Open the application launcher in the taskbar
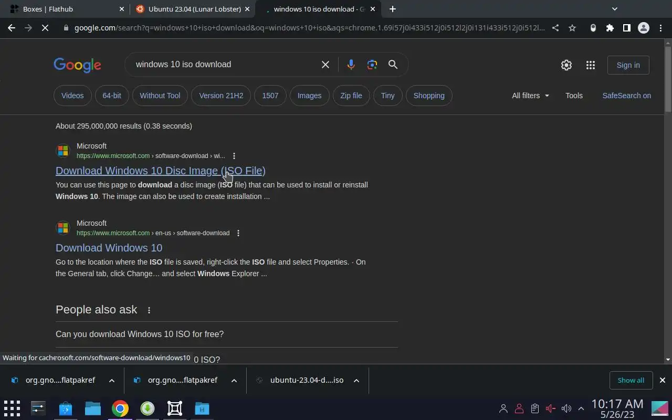The image size is (672, 420). point(12,408)
